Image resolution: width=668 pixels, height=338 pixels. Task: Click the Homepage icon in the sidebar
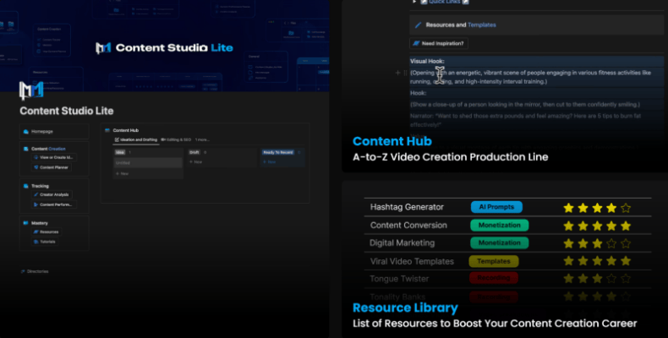point(25,132)
